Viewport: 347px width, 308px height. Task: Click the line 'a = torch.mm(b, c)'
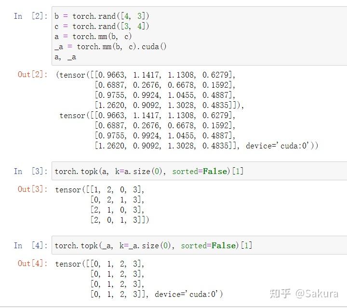(x=93, y=36)
